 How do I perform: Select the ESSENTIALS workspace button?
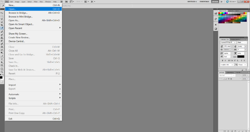click(204, 2)
